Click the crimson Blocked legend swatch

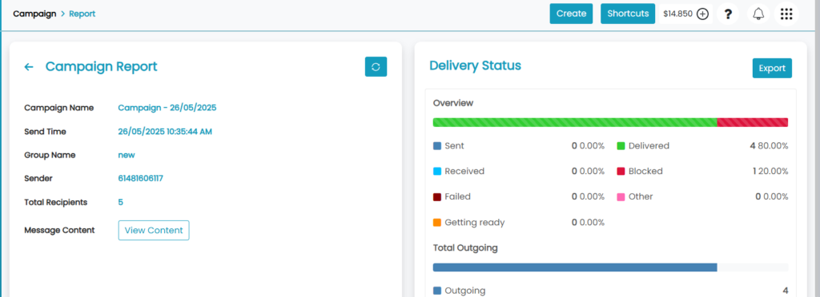[x=621, y=171]
